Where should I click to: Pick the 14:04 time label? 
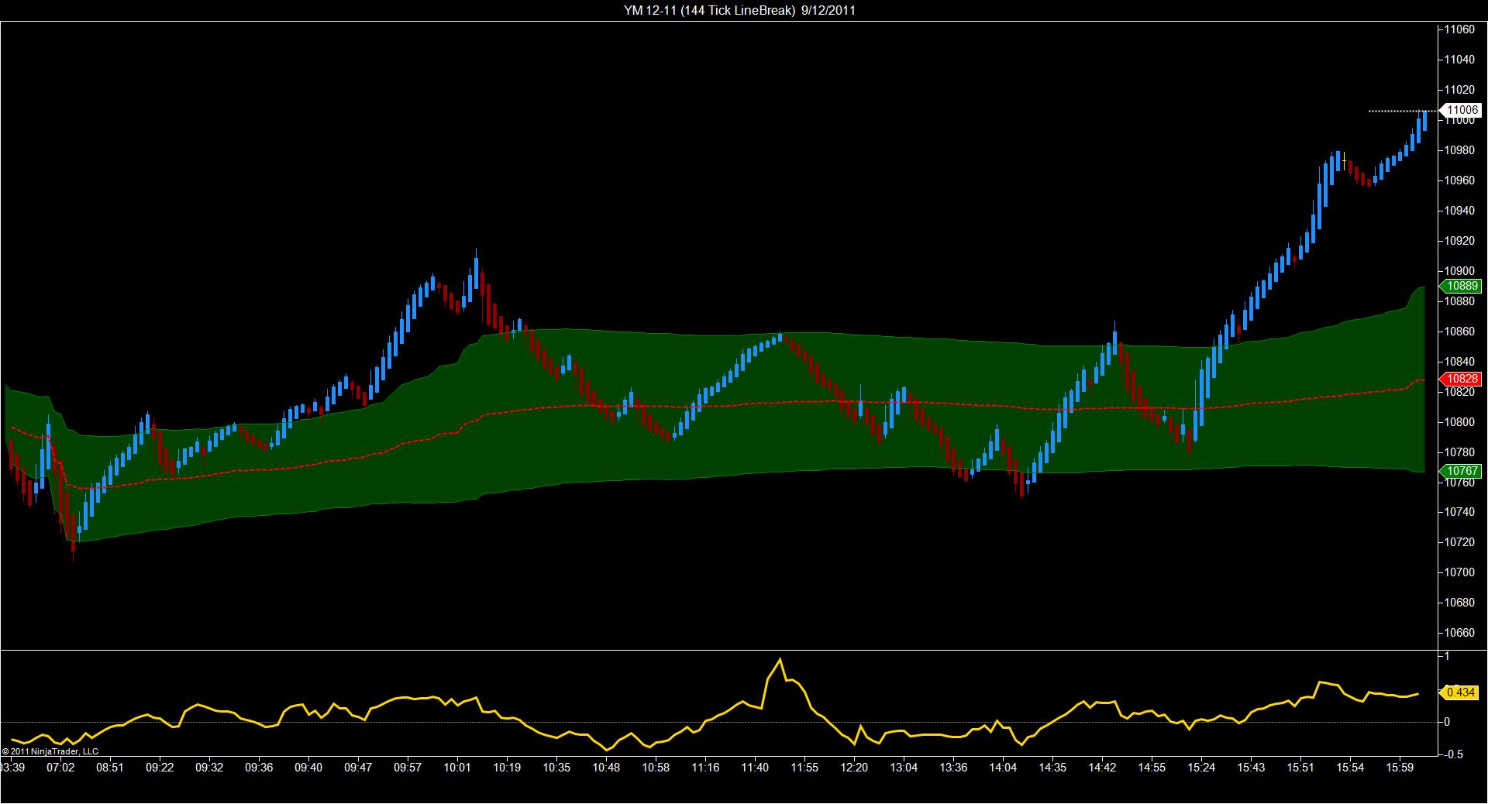(x=1003, y=768)
